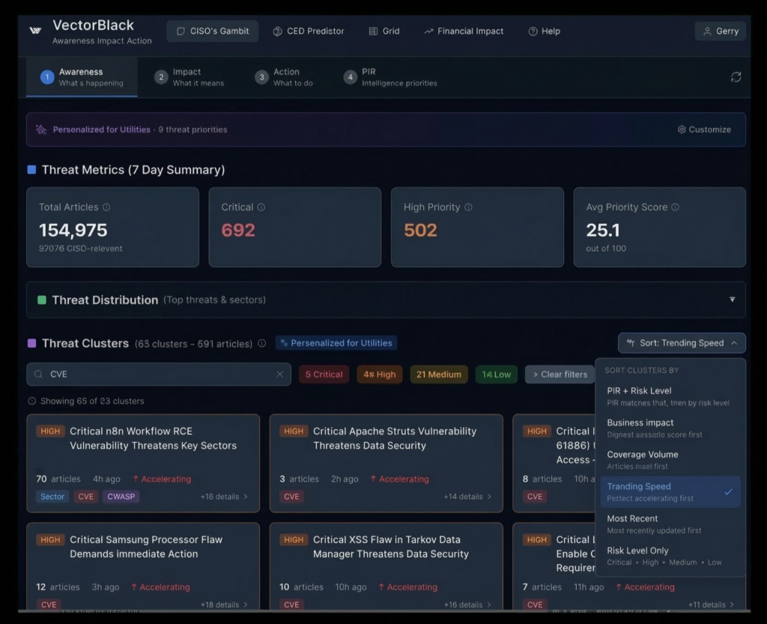Click info icon next to Avg Priority Score
The height and width of the screenshot is (624, 767).
pos(675,208)
